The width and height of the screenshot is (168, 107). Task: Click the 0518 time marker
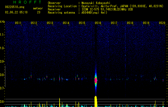tap(130, 23)
